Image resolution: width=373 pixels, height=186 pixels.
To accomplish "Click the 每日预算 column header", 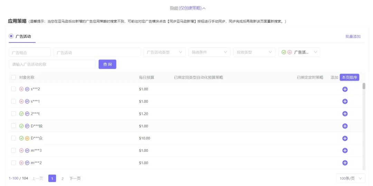I will 146,77.
